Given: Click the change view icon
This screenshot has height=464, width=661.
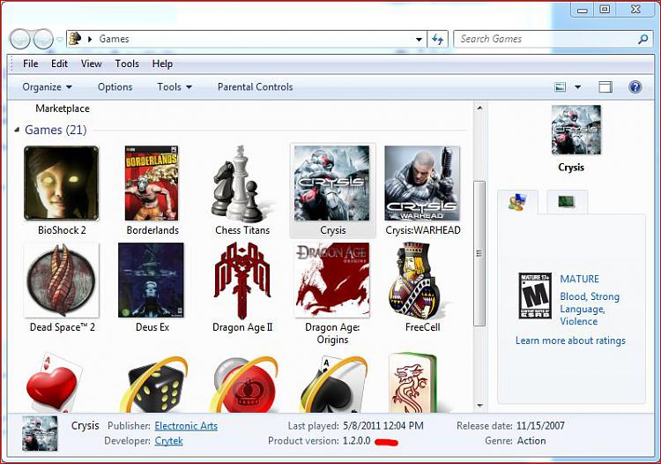Looking at the screenshot, I should [560, 87].
